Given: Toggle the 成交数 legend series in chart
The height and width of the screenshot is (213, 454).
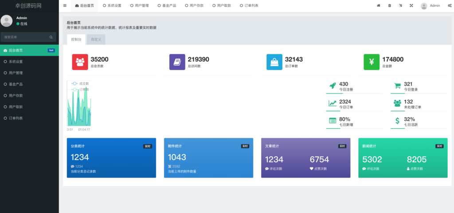Looking at the screenshot, I should (x=80, y=84).
